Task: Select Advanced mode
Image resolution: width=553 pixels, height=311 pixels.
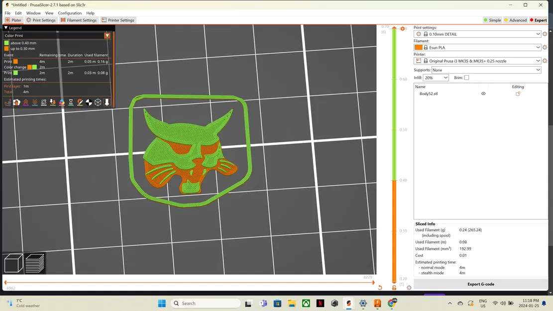Action: tap(515, 20)
